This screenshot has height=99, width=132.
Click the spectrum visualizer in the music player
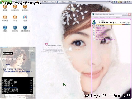pos(8,53)
